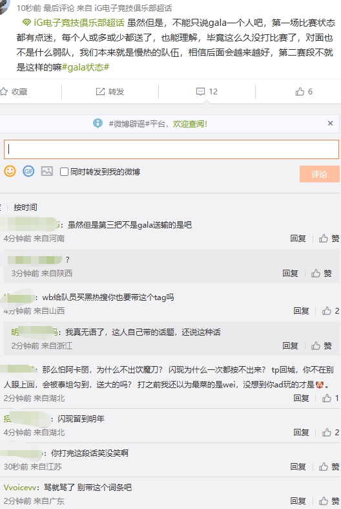Focus the comment text input box
341x509 pixels.
click(171, 149)
